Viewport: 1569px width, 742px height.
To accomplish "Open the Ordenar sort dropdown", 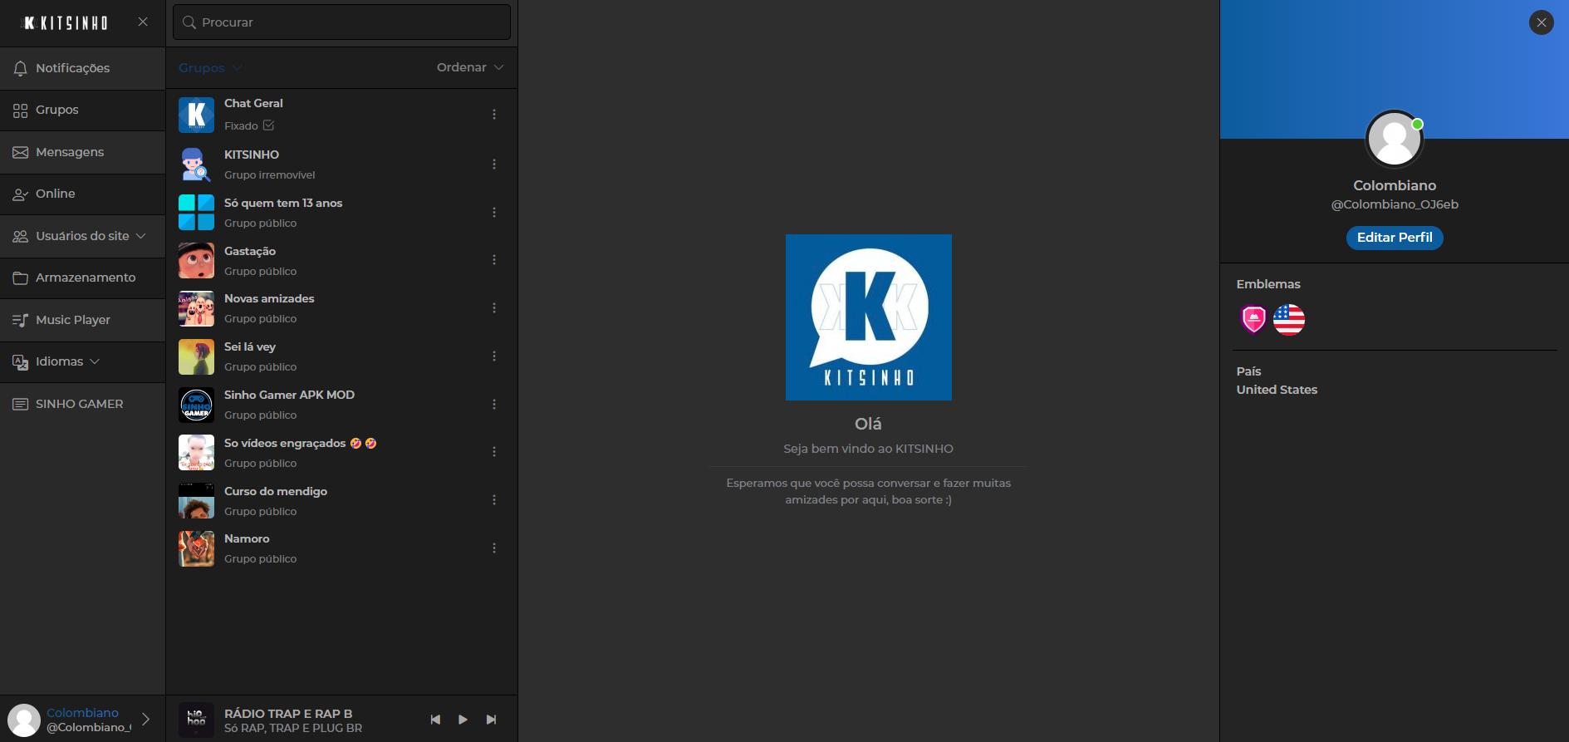I will pos(469,68).
